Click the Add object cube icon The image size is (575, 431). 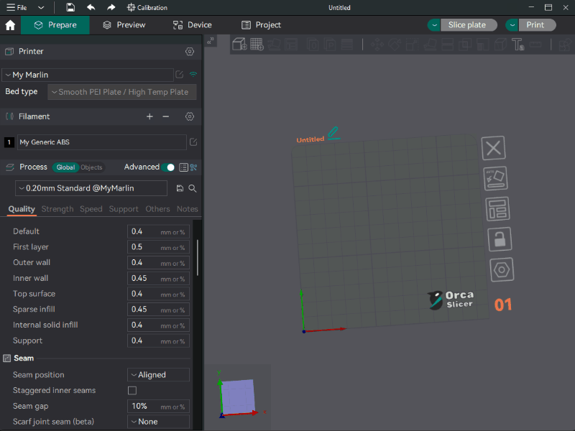pos(239,45)
